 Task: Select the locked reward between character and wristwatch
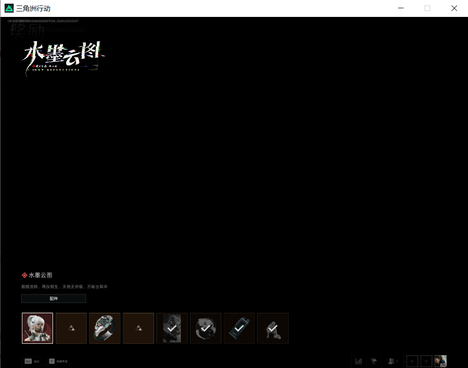click(x=71, y=328)
